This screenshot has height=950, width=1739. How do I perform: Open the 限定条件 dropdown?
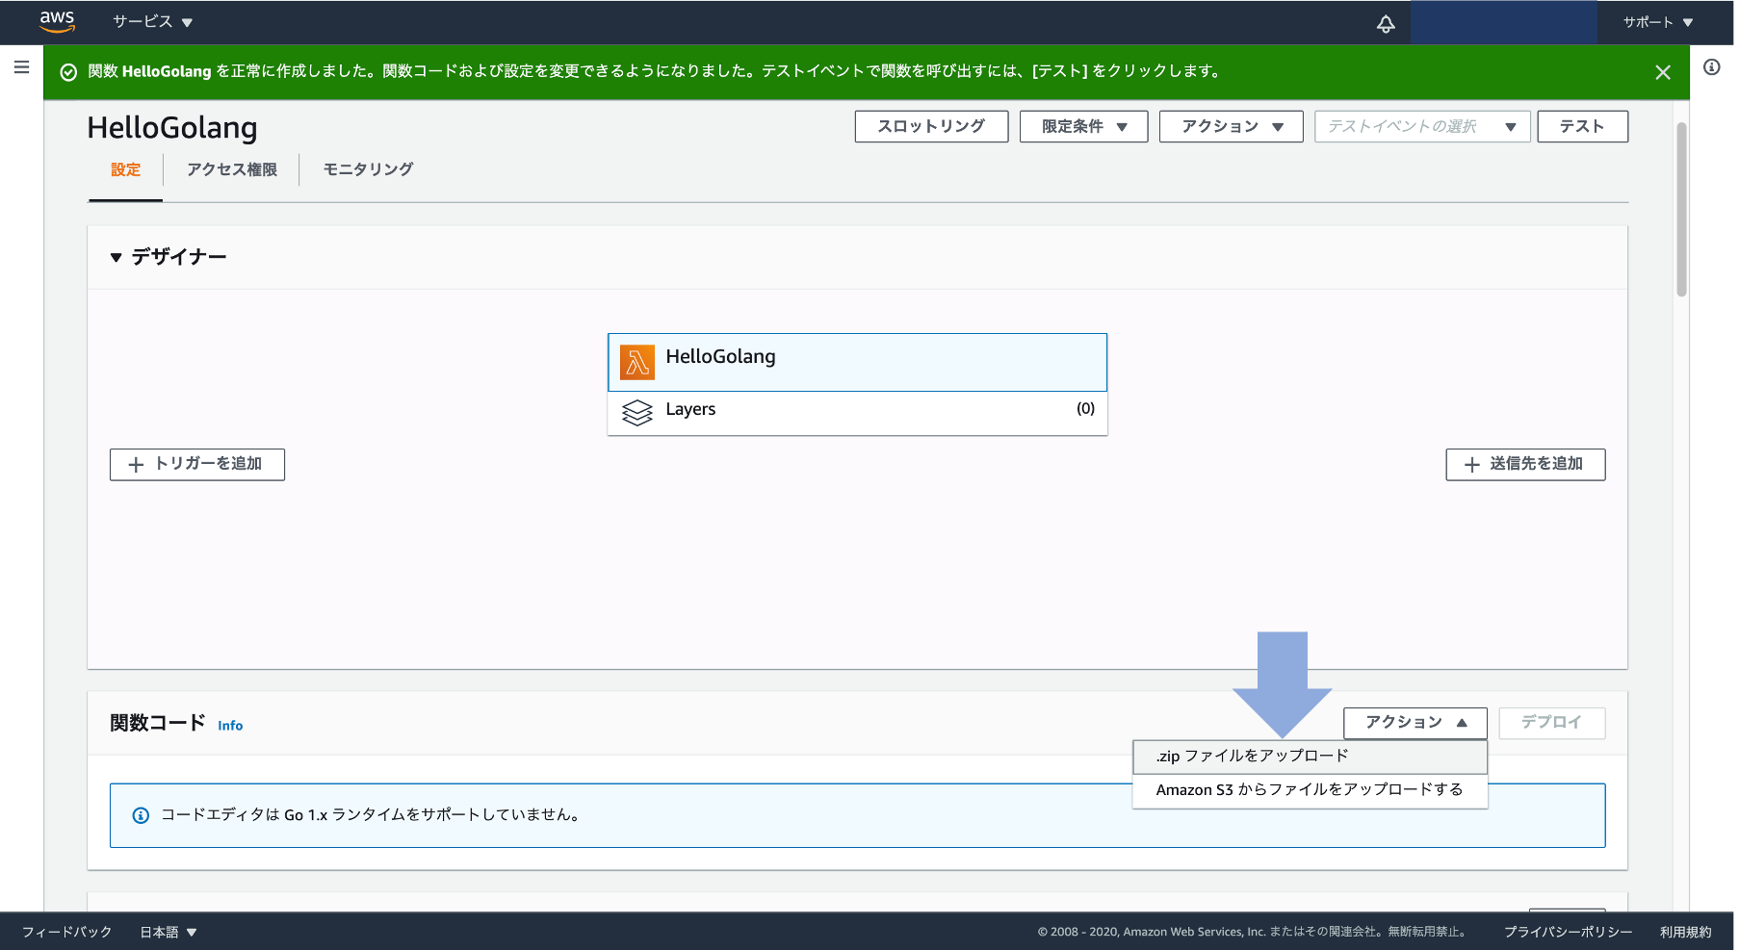1083,126
